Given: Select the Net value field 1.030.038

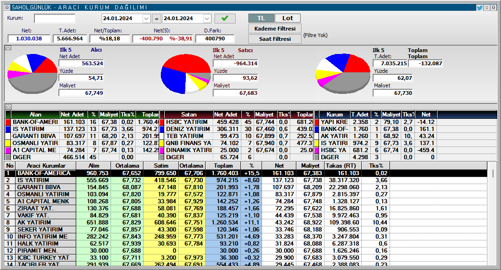Looking at the screenshot, I should pyautogui.click(x=29, y=39).
